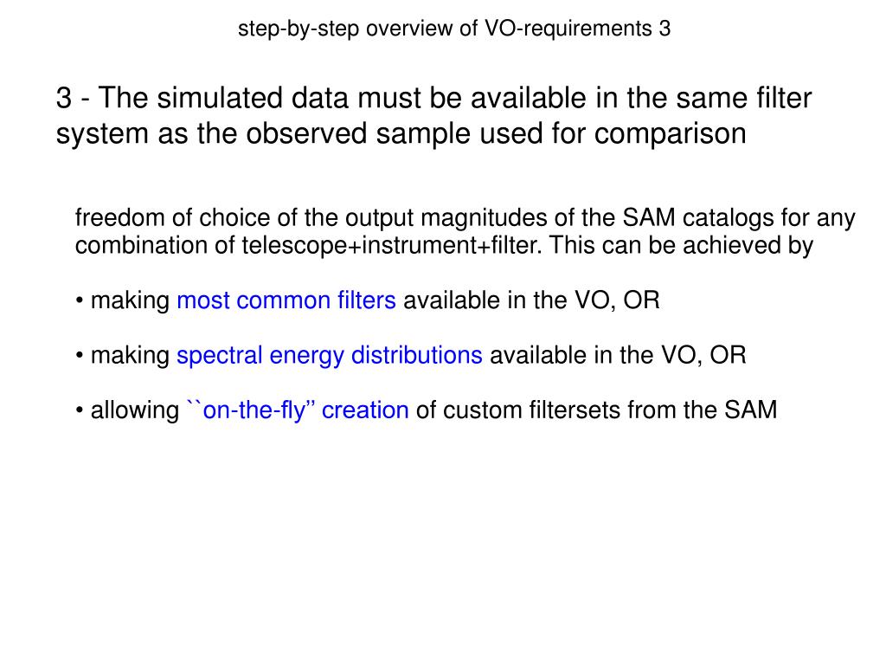Click 'available in the VO, OR' on first bullet
The width and height of the screenshot is (886, 665).
pos(531,300)
